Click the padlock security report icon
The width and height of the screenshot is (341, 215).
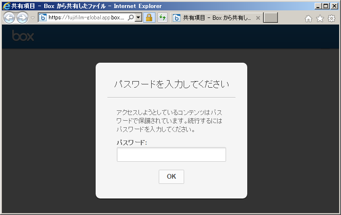(149, 17)
